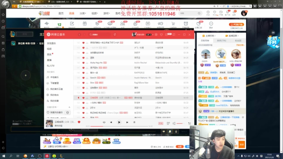Open artist Rag'N'Bone Man link

(x=141, y=83)
